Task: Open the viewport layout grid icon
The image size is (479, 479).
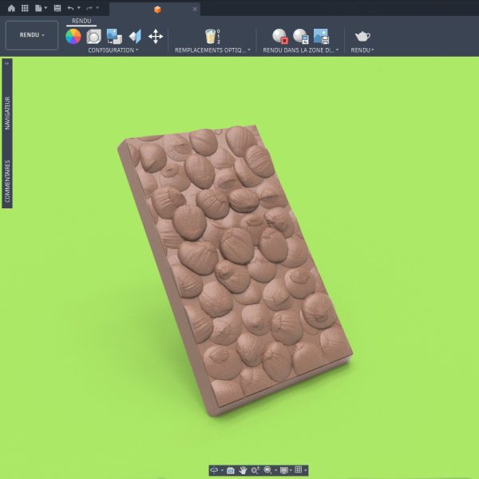Action: 298,470
